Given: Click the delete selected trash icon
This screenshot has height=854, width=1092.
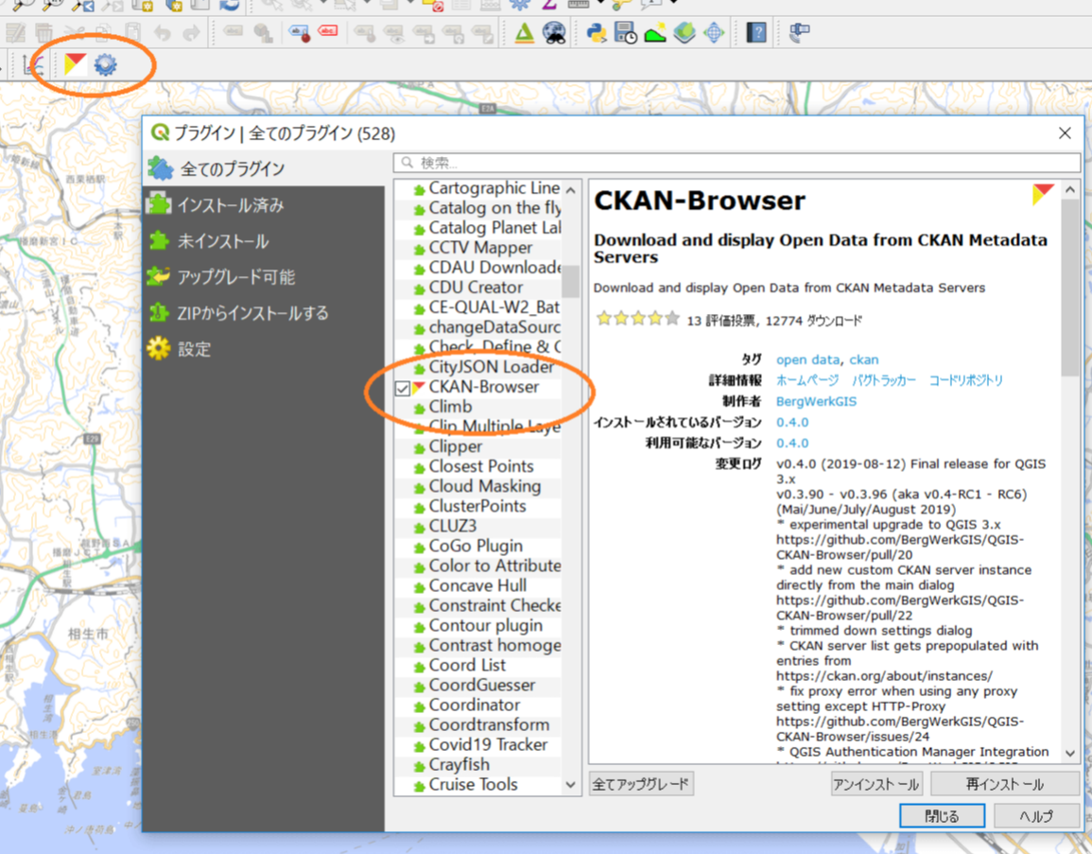Looking at the screenshot, I should 43,32.
